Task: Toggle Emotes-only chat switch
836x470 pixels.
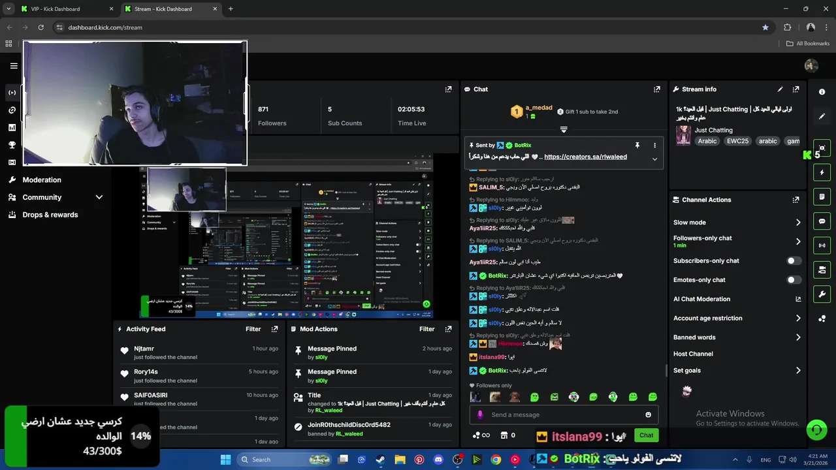Action: (x=794, y=280)
